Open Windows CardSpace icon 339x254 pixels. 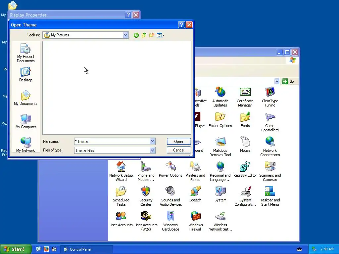point(170,221)
